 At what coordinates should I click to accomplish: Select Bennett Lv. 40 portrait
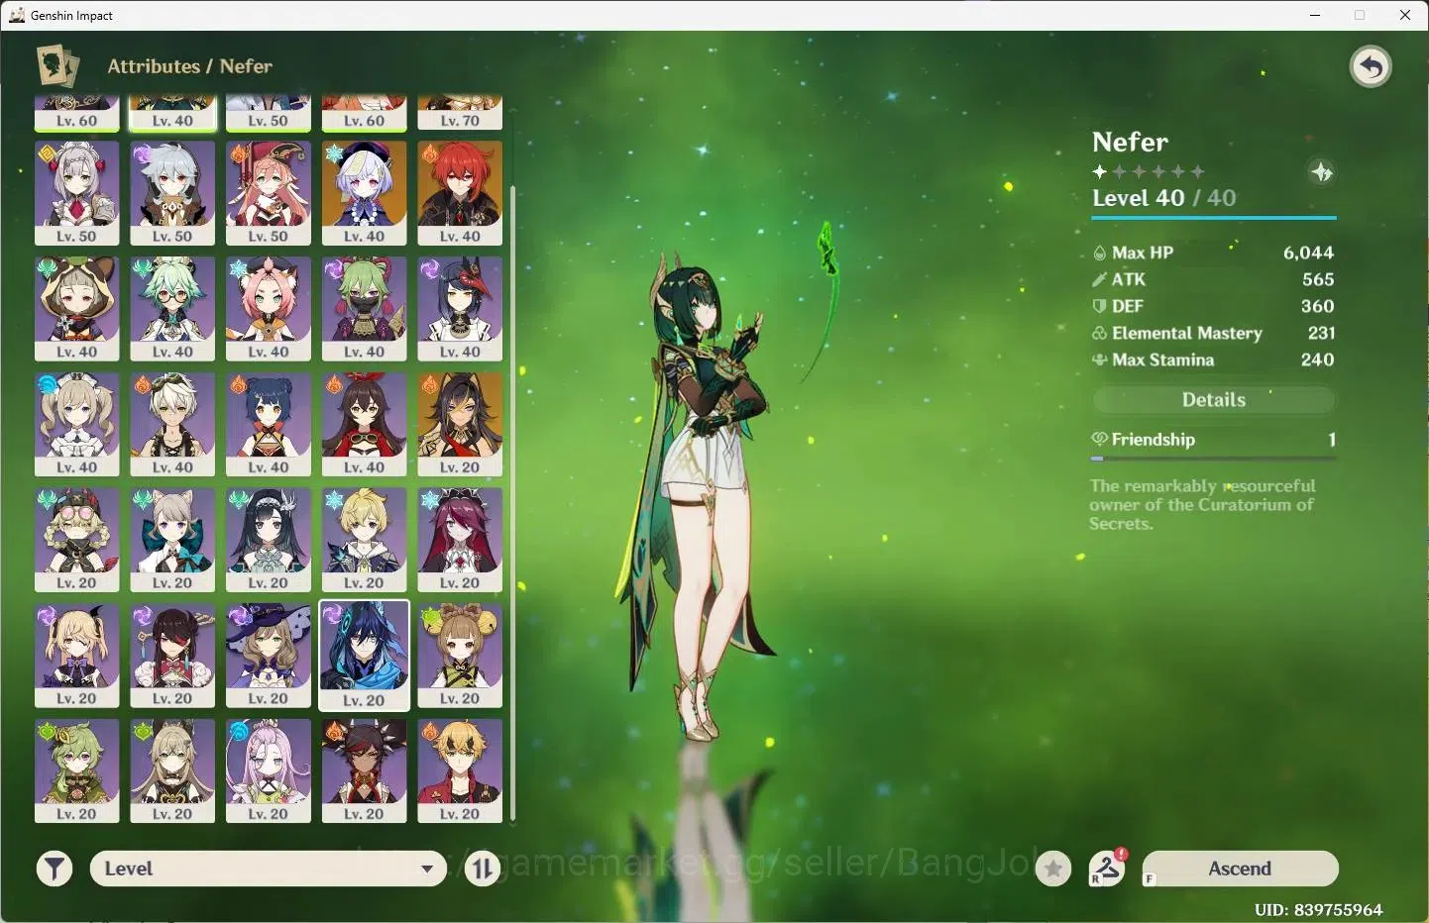173,425
